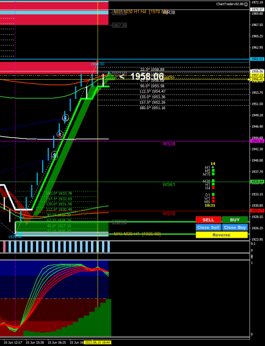Viewport: 265px width, 346px height.
Task: Click the 2023.06.15 18:44 crosshair date label
Action: click(97, 342)
